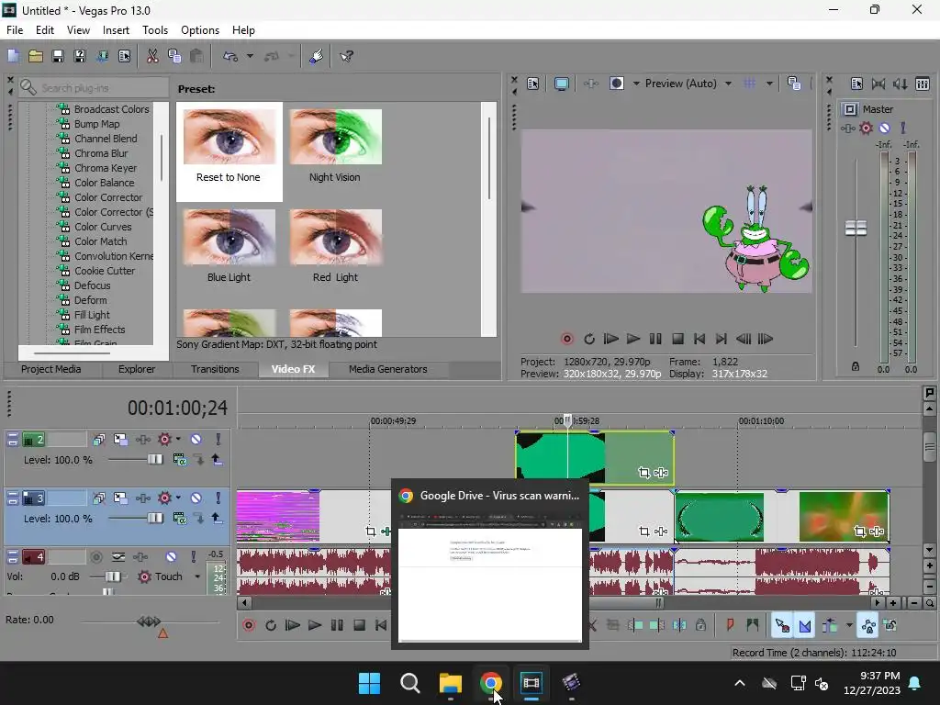This screenshot has height=705, width=940.
Task: Pause playback in preview window
Action: (655, 340)
